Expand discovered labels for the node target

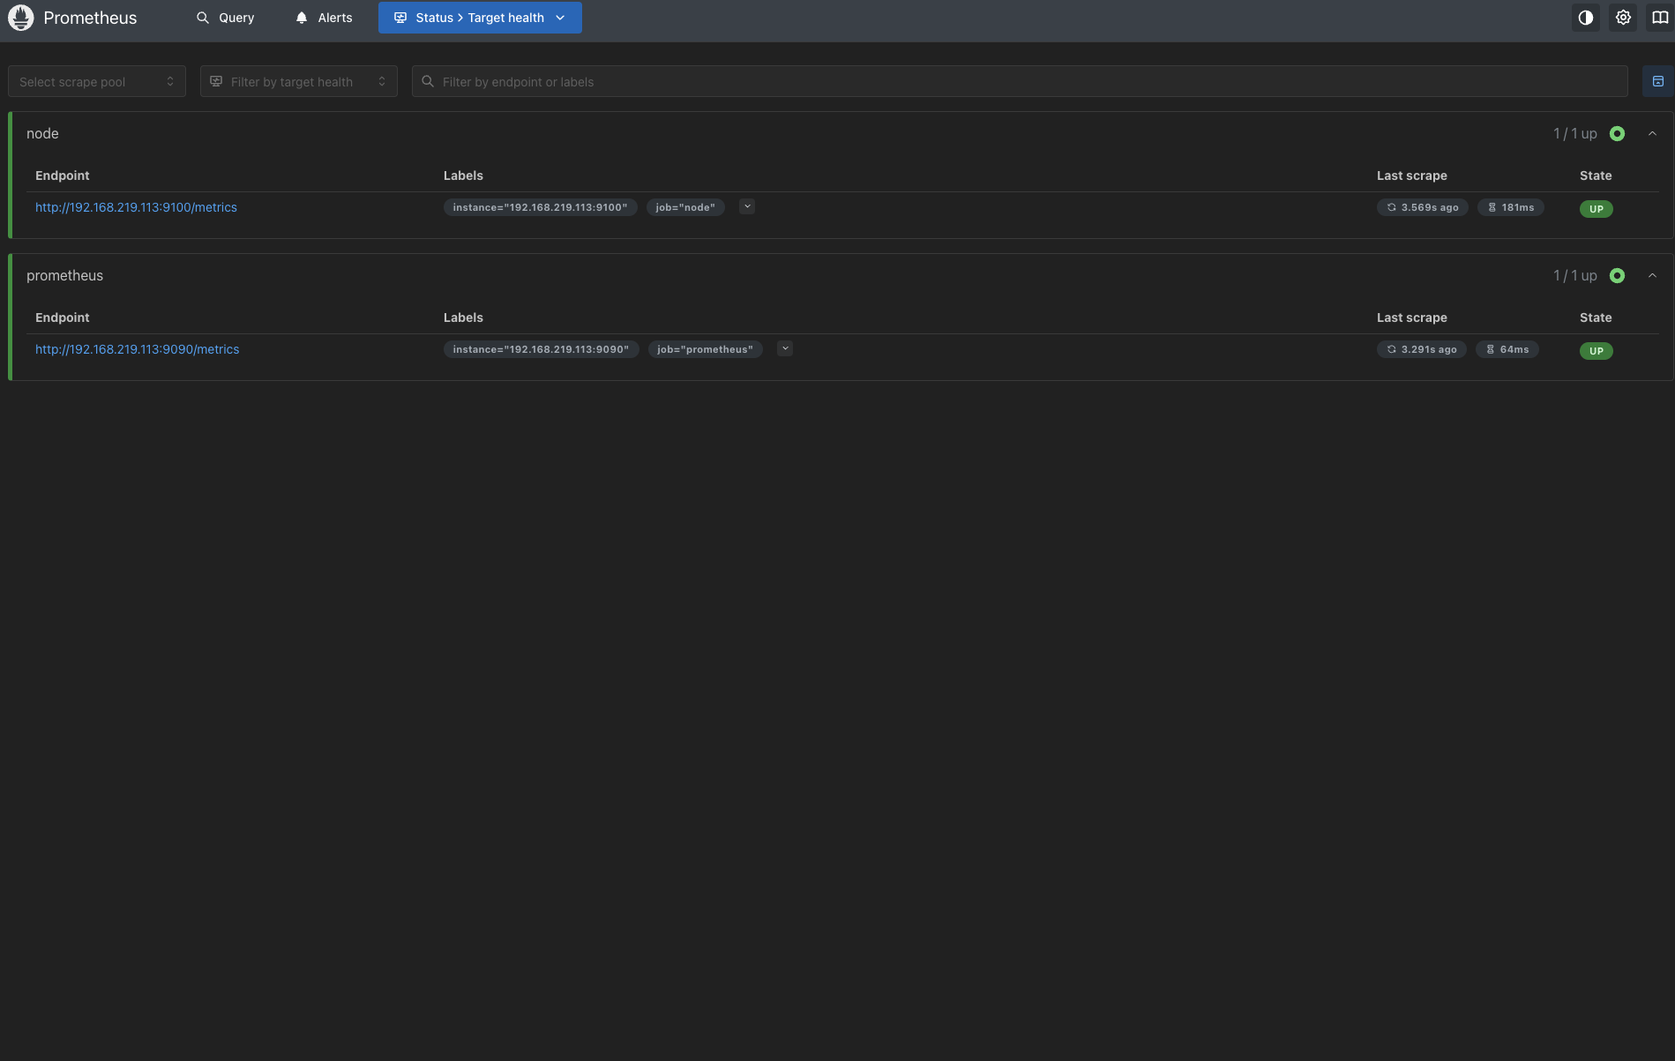[x=747, y=207]
